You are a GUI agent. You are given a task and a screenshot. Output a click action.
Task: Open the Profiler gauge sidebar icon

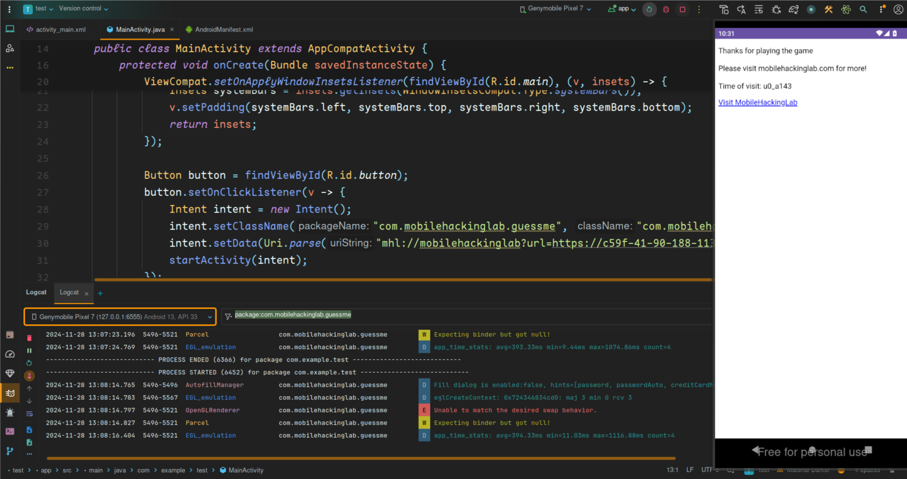(10, 354)
